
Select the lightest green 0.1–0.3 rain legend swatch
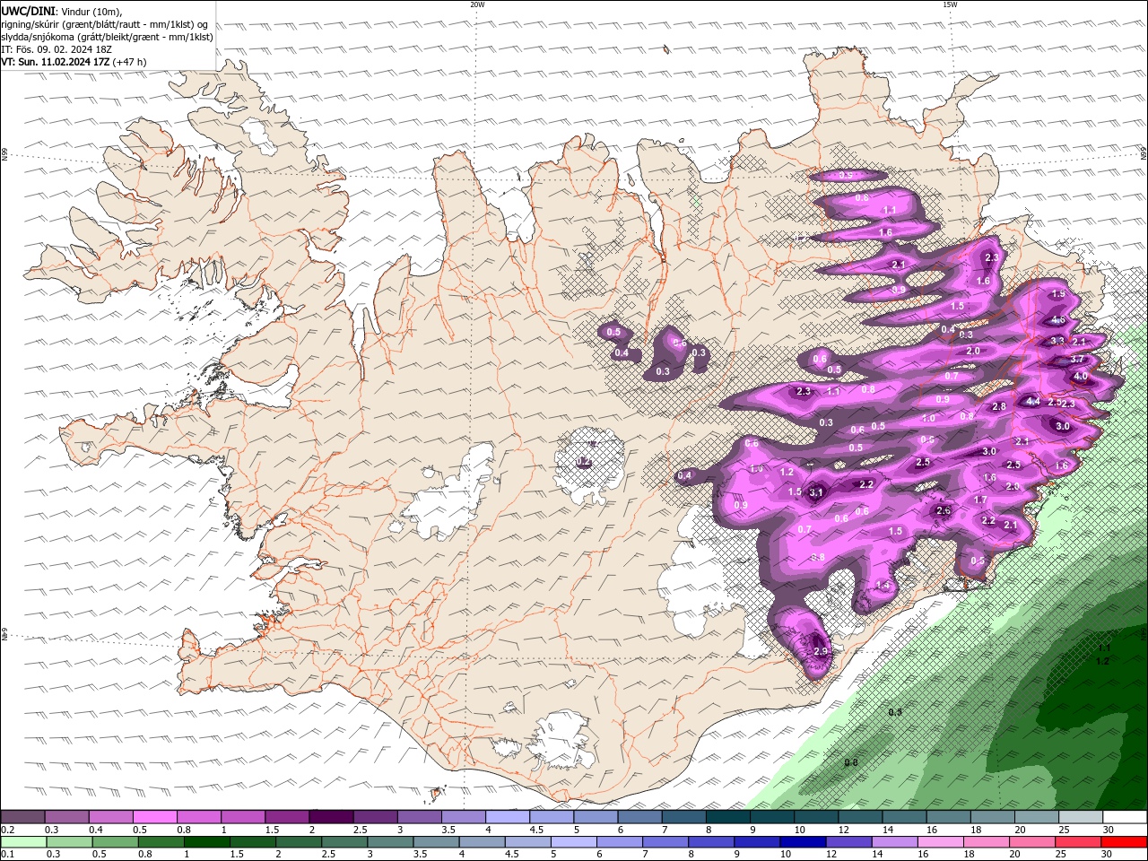click(x=23, y=842)
